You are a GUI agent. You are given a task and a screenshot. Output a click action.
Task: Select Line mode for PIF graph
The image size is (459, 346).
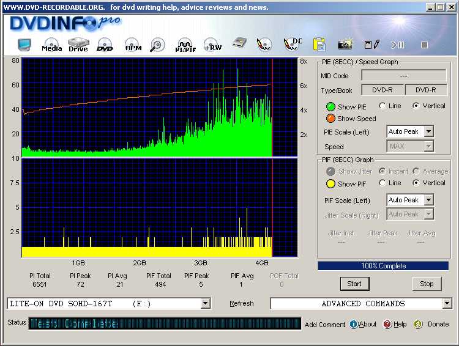382,183
